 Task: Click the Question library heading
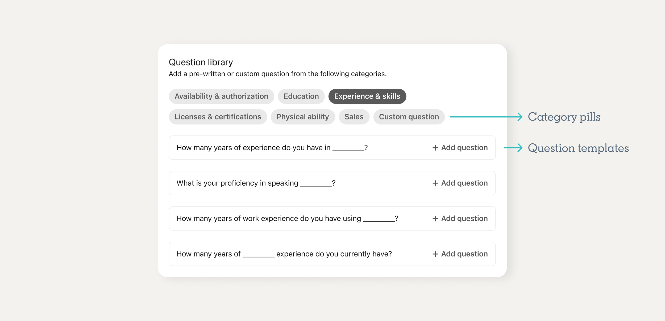[201, 62]
